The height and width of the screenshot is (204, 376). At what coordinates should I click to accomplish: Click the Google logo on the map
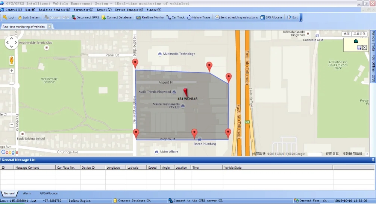tap(10, 152)
